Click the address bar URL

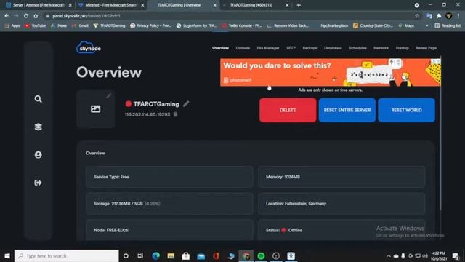pyautogui.click(x=86, y=16)
